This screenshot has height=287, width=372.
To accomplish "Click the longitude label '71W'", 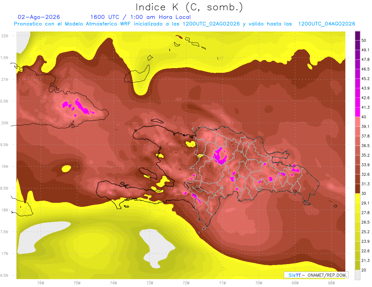I will click(x=222, y=283).
